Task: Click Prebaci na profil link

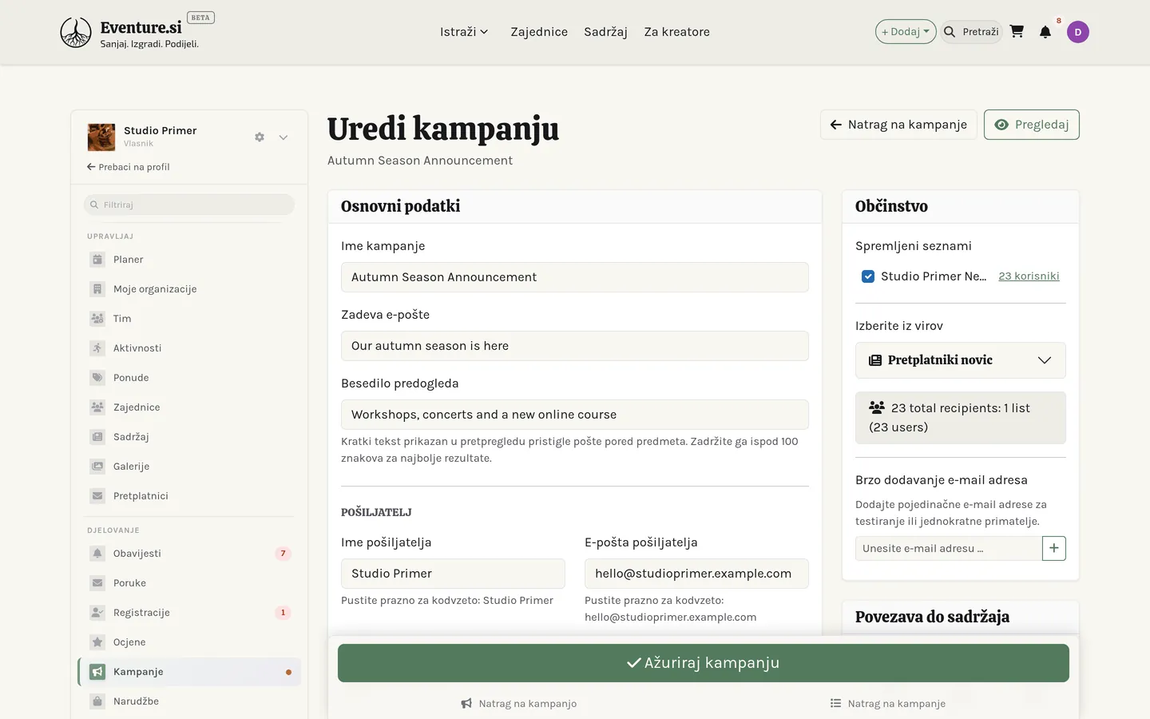Action: (x=129, y=167)
